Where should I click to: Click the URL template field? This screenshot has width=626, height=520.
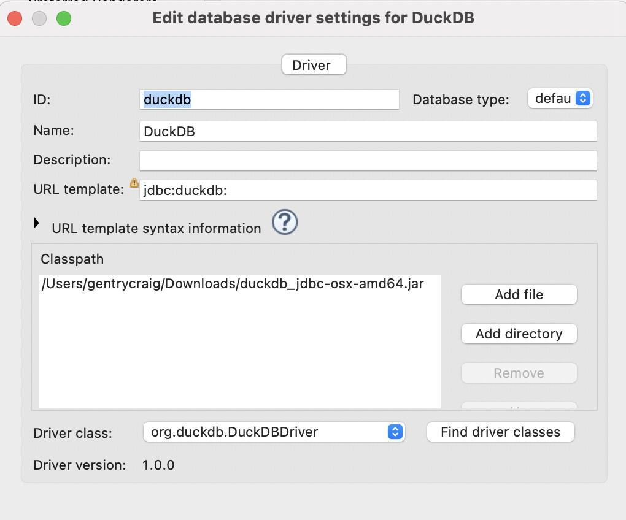click(x=368, y=190)
